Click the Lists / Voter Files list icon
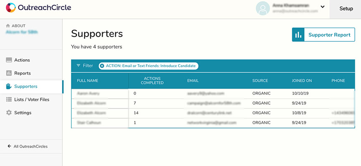This screenshot has width=361, height=166. [9, 100]
